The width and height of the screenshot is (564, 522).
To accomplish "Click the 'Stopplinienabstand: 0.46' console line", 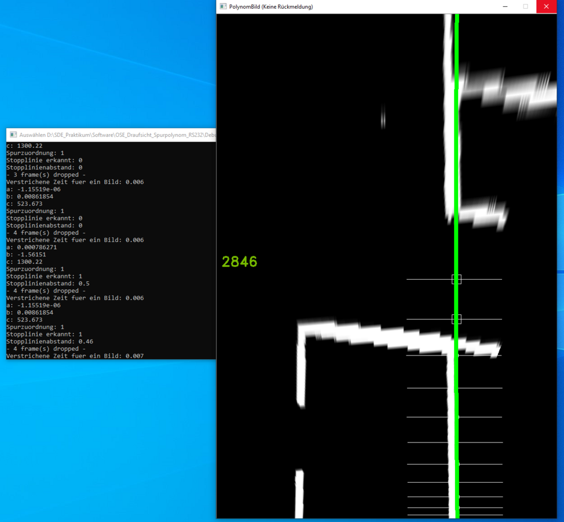I will (49, 342).
